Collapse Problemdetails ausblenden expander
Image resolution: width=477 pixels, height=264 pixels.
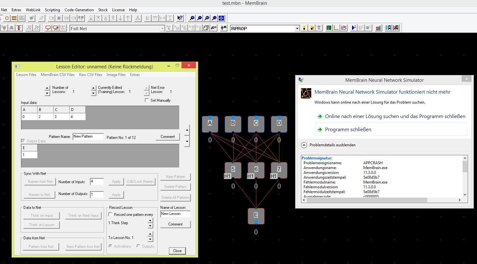(x=304, y=145)
